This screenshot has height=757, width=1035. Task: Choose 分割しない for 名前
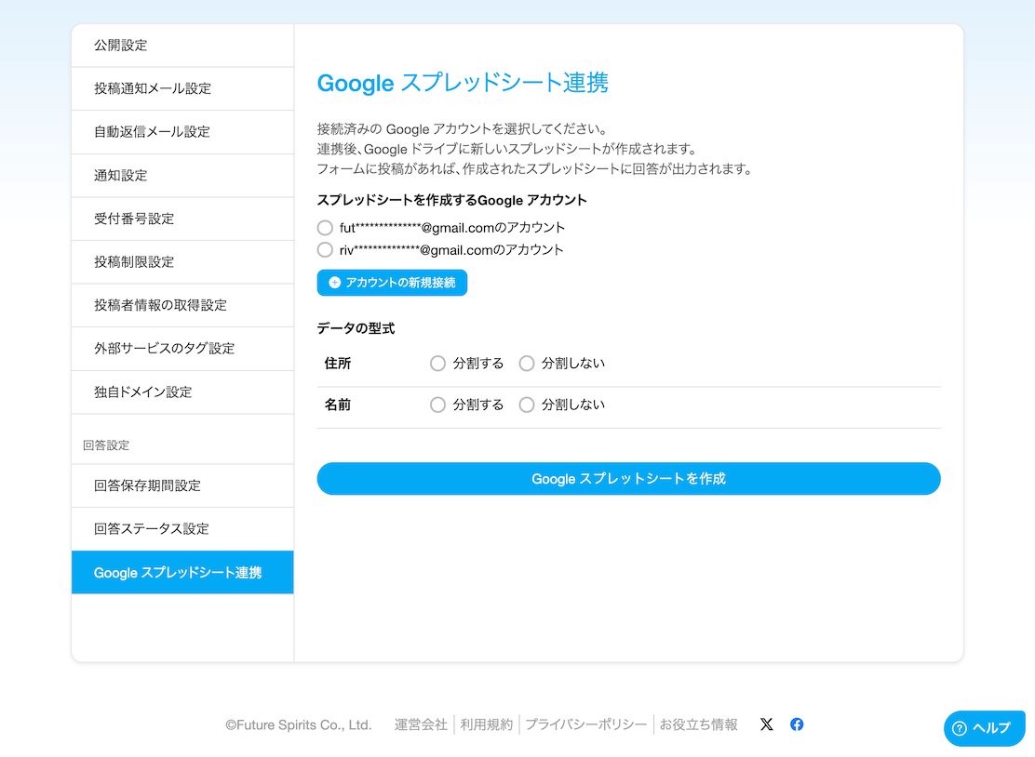tap(526, 405)
